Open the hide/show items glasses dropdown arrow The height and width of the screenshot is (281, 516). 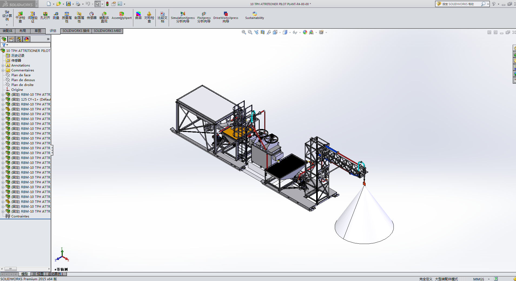(300, 32)
